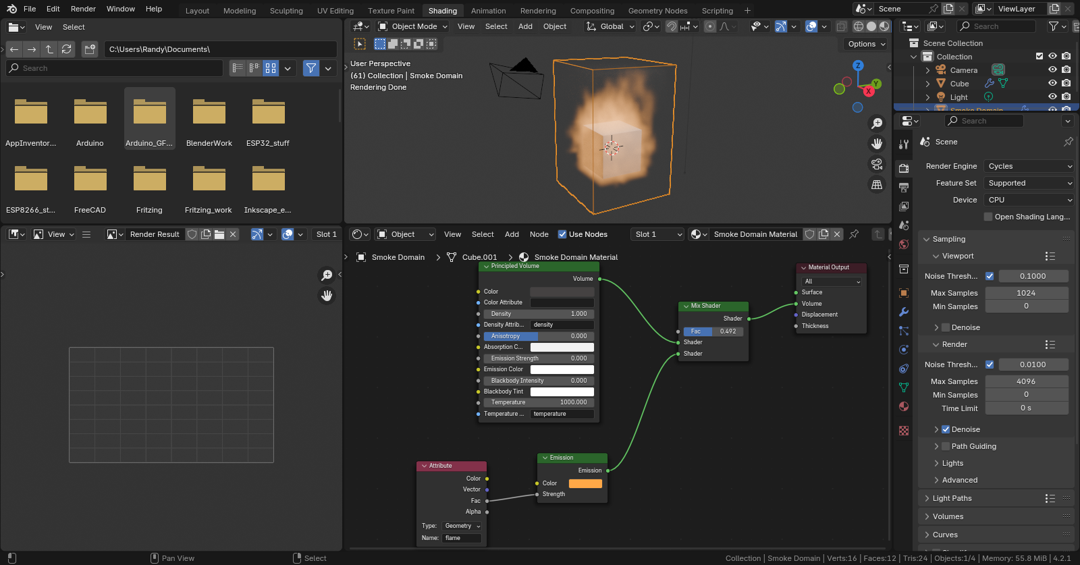Screen dimensions: 1080x565
Task: Open the Render menu in top bar
Action: click(83, 9)
